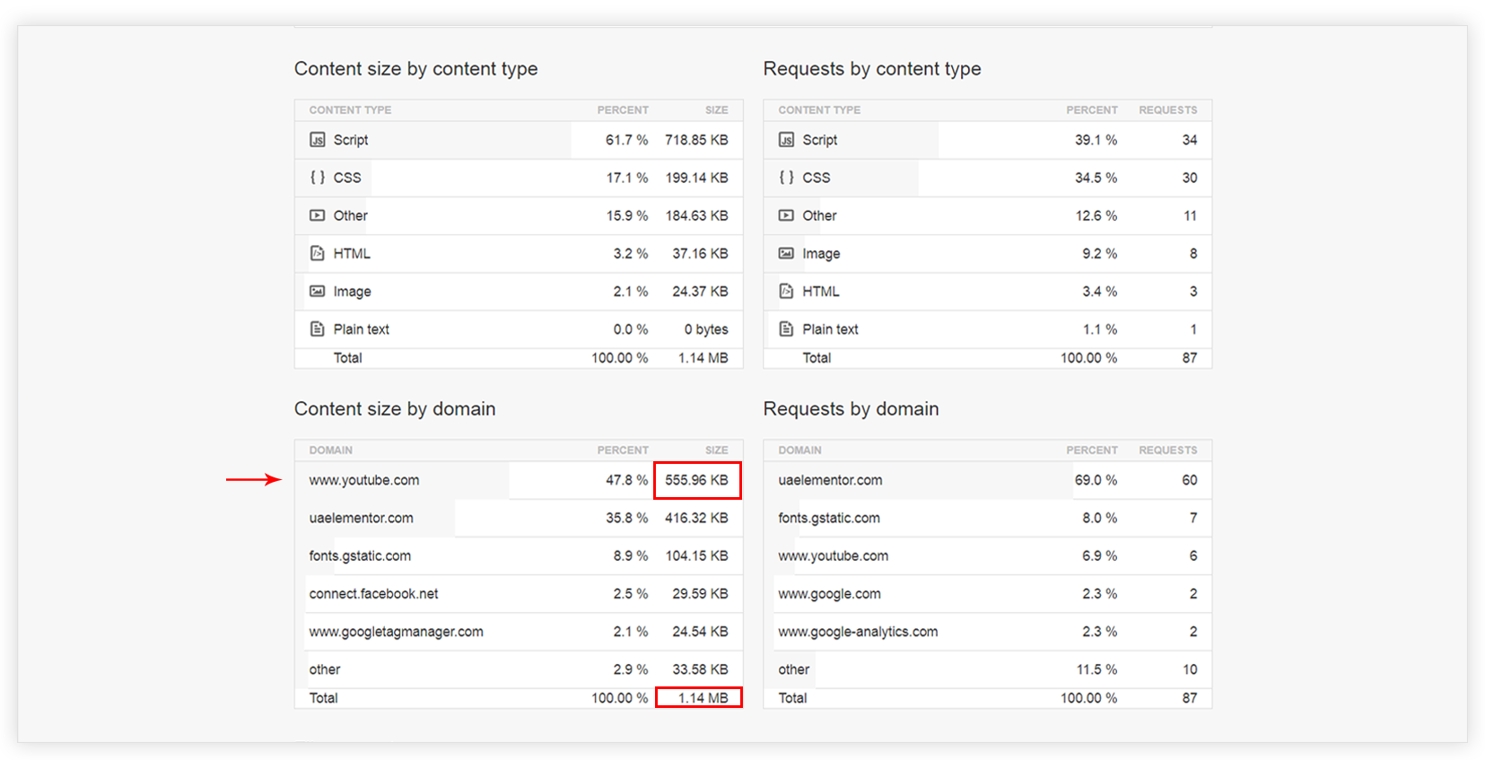Click SIZE column header in Content size by domain
The height and width of the screenshot is (760, 1485).
(716, 450)
